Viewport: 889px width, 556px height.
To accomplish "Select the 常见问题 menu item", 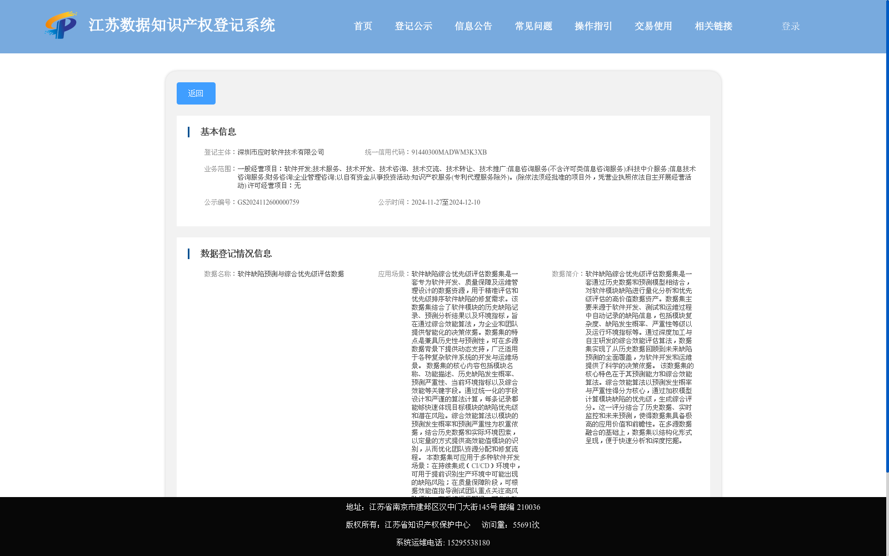I will (533, 26).
